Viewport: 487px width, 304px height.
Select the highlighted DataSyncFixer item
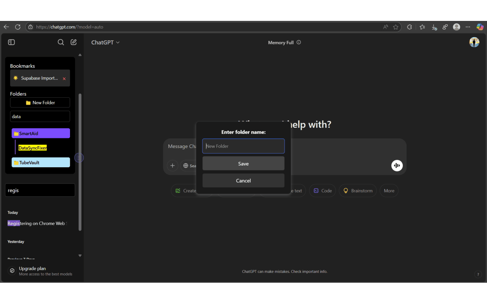click(x=33, y=148)
